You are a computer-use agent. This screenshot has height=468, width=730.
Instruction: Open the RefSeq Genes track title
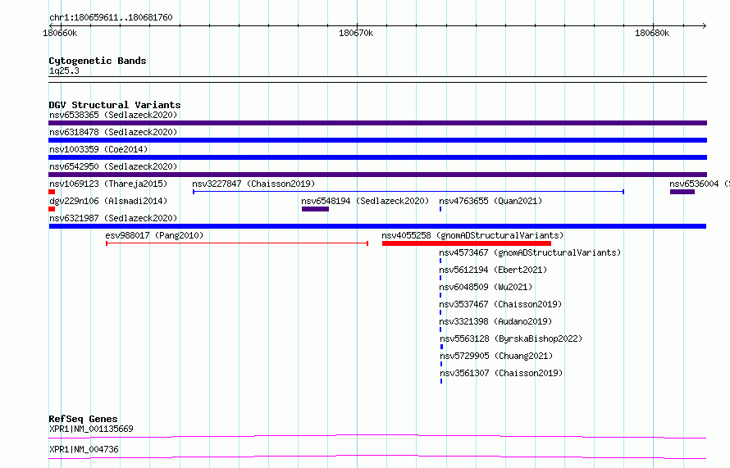pos(83,419)
